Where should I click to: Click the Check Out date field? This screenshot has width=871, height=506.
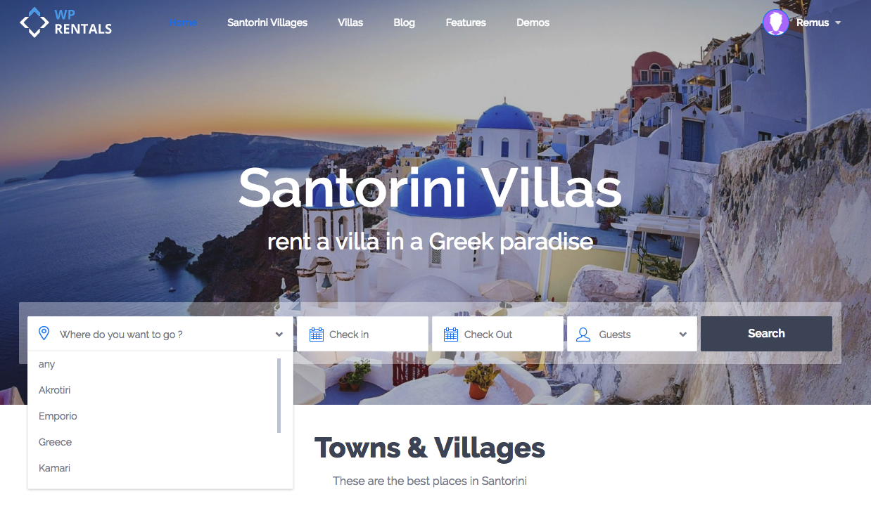497,334
